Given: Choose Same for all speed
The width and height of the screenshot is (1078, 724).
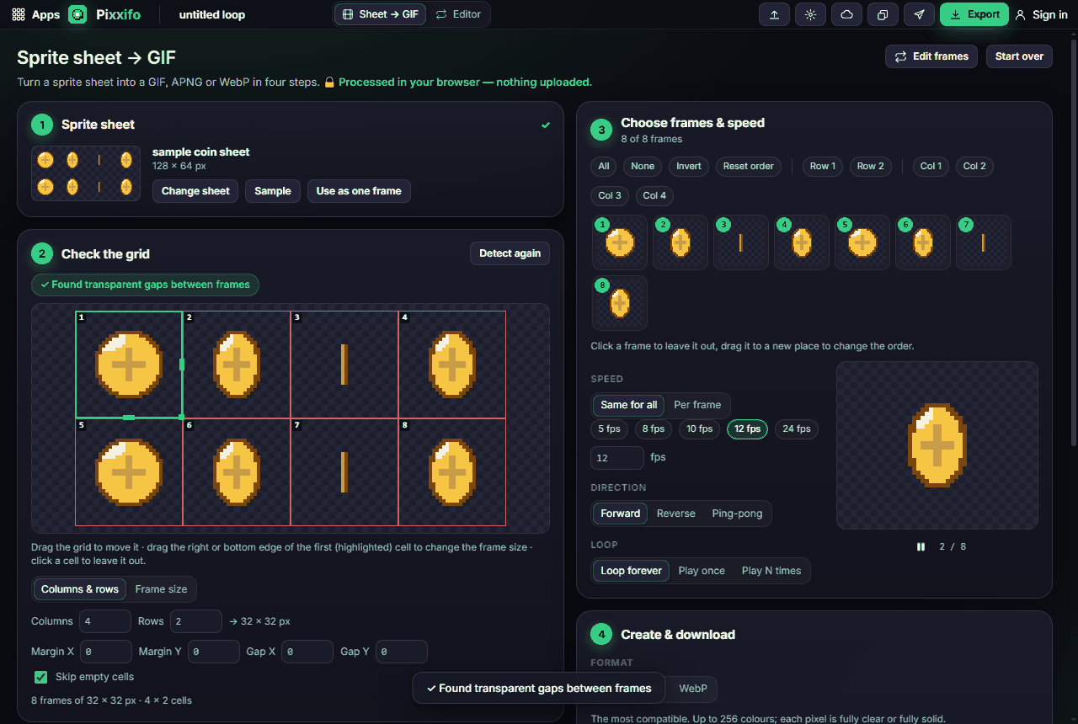Looking at the screenshot, I should tap(629, 405).
